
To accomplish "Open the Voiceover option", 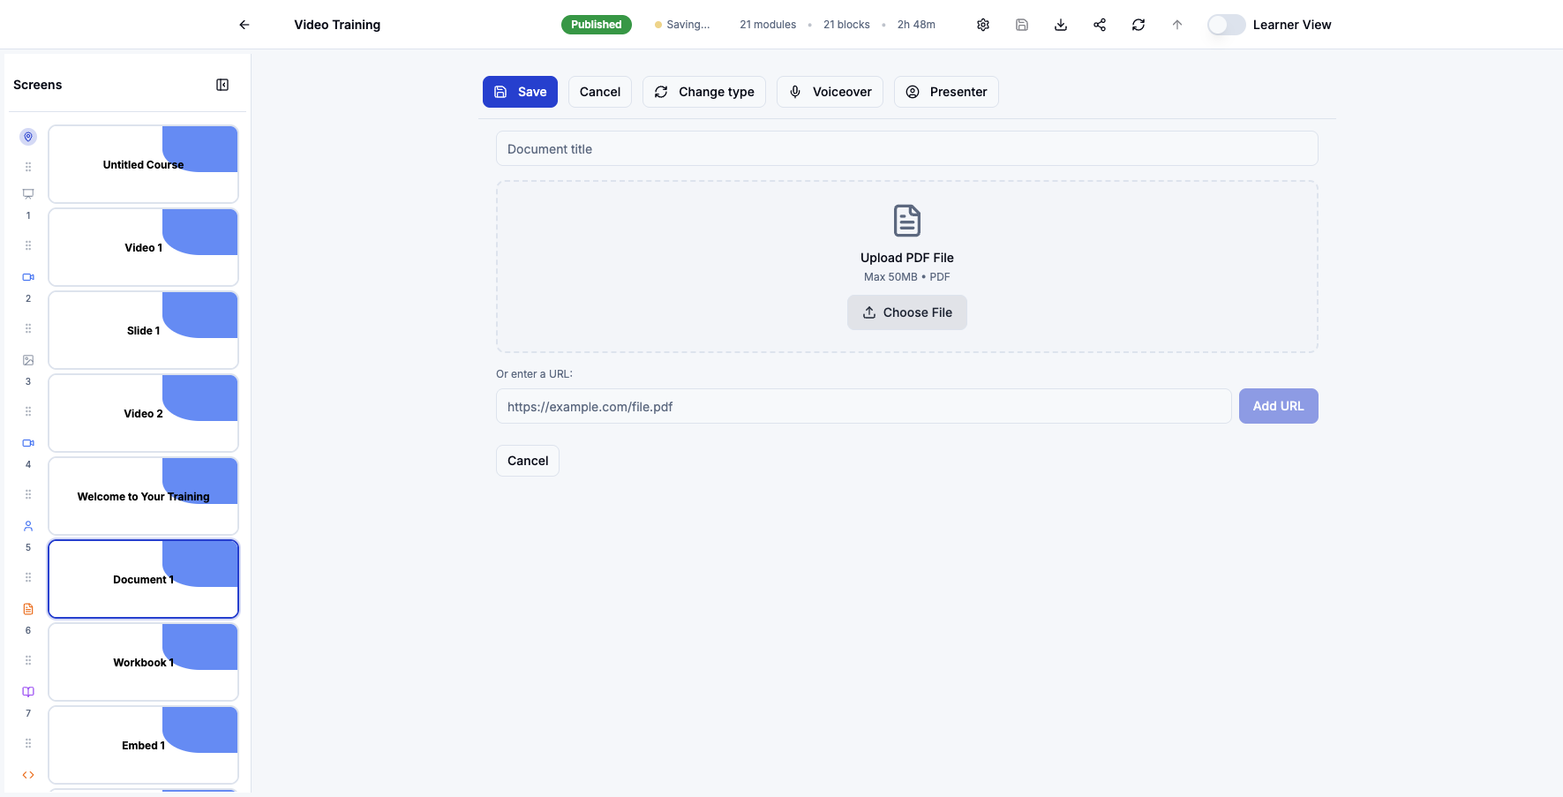I will [x=830, y=92].
